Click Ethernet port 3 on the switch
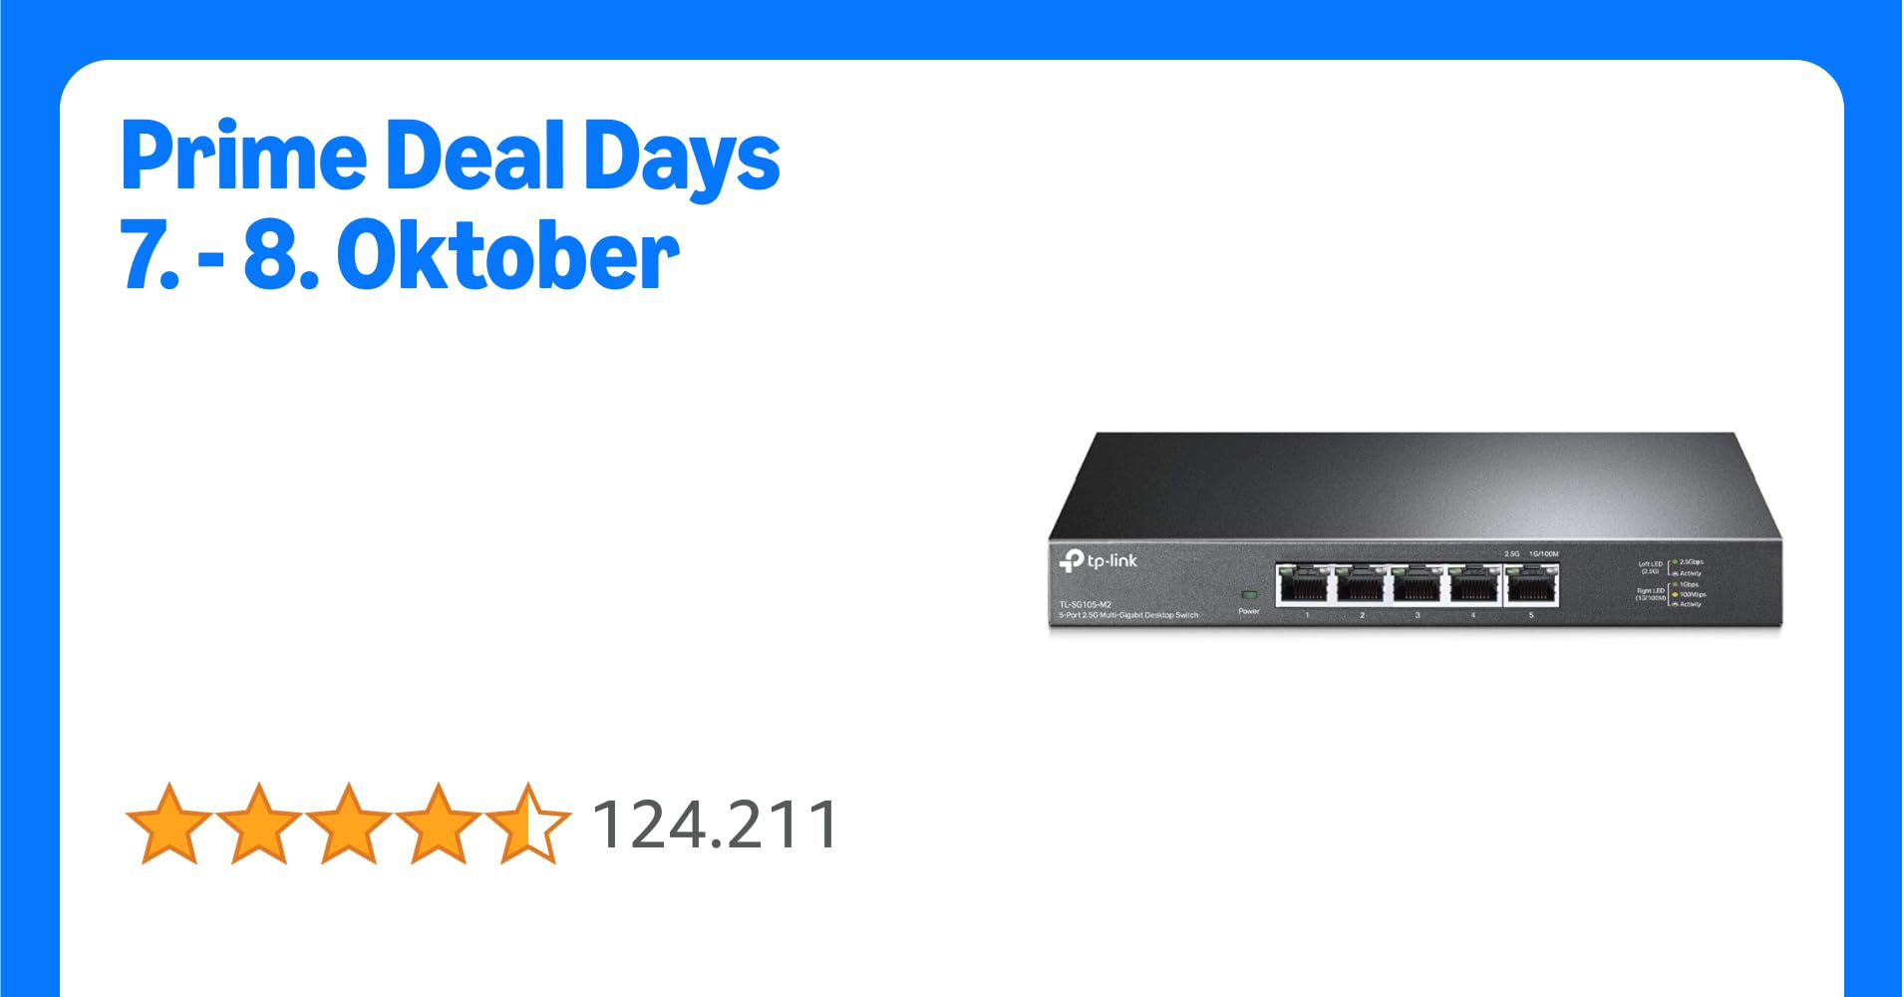This screenshot has height=997, width=1904. point(1418,585)
